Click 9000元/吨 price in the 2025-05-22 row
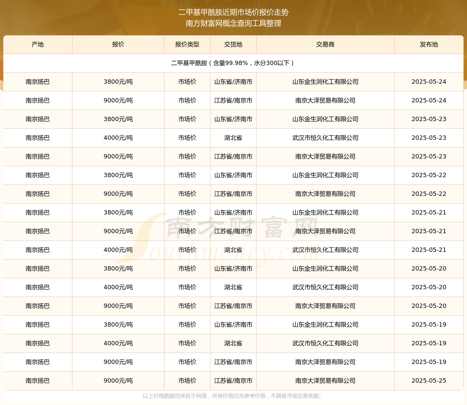This screenshot has height=405, width=467. [x=118, y=194]
